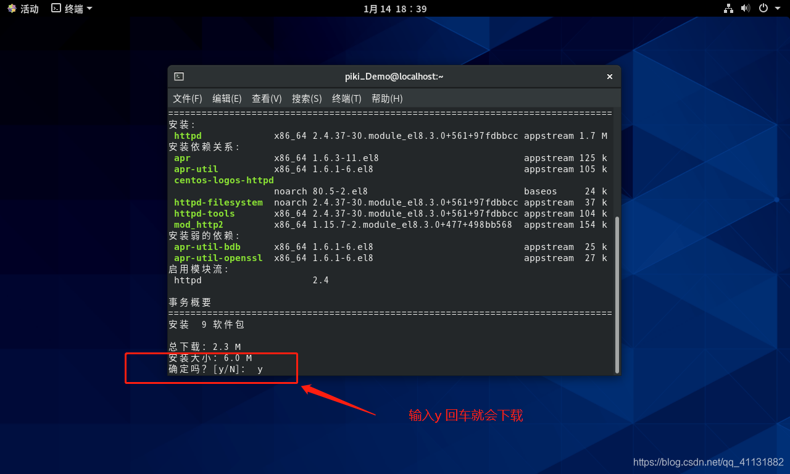Click the title piki_Demo@localhost:~

click(x=394, y=77)
